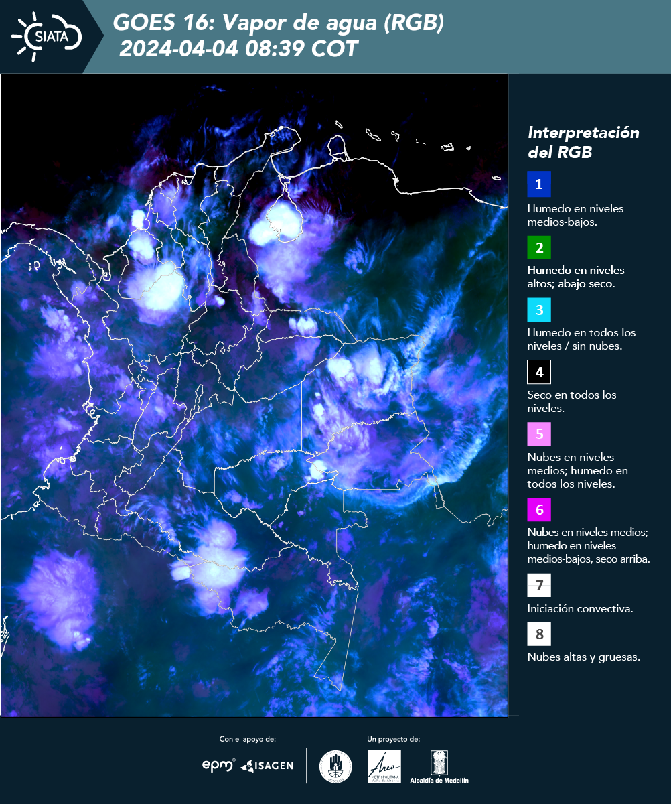Click the 'Con el apoyo de:' text
The width and height of the screenshot is (671, 804).
coord(248,739)
